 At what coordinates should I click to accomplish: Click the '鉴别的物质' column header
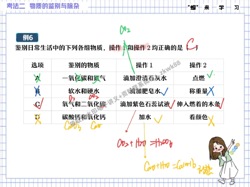(x=84, y=65)
